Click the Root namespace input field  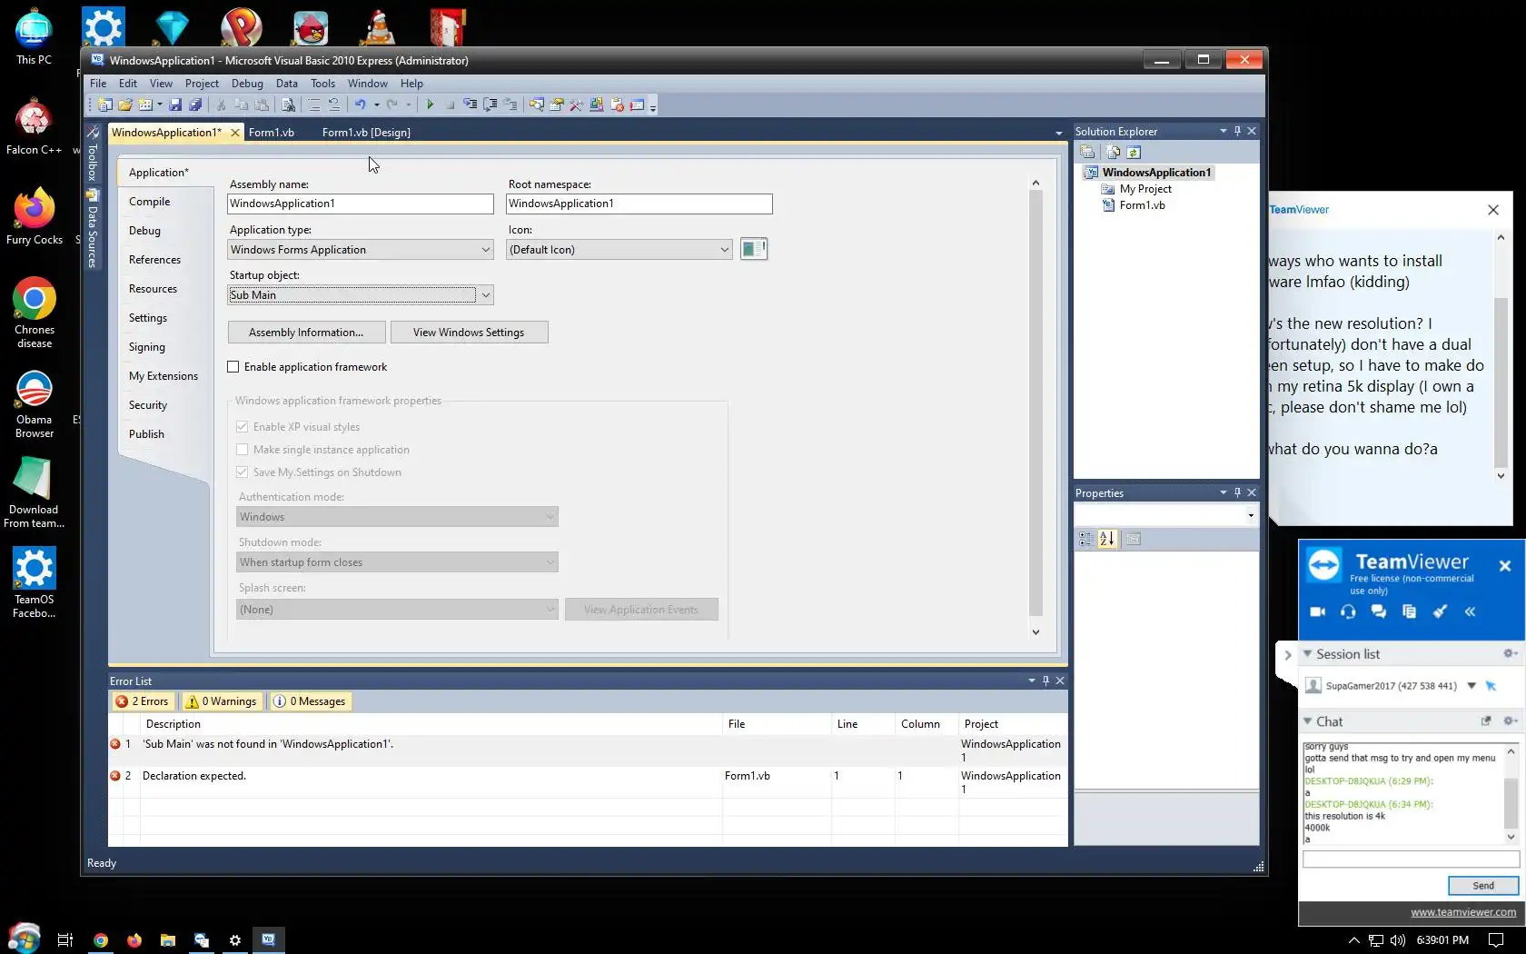639,204
